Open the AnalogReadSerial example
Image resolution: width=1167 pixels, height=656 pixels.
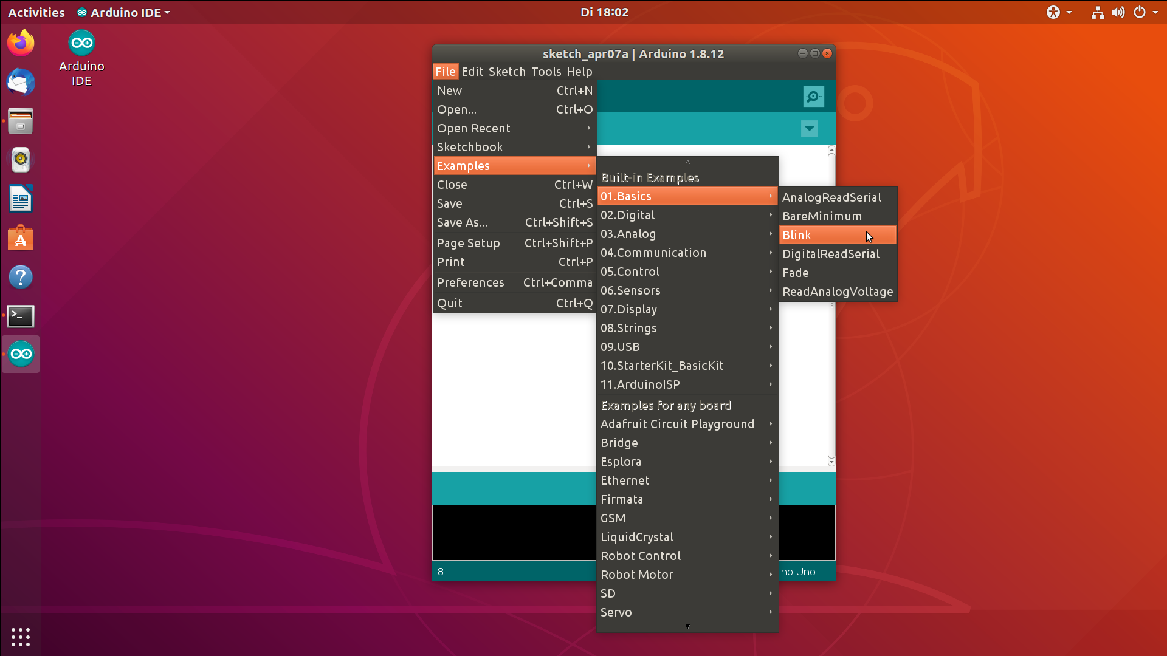[x=838, y=197]
